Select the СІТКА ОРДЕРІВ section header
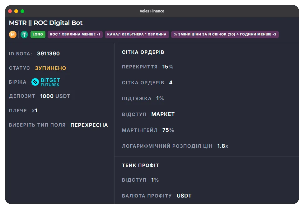 143,52
